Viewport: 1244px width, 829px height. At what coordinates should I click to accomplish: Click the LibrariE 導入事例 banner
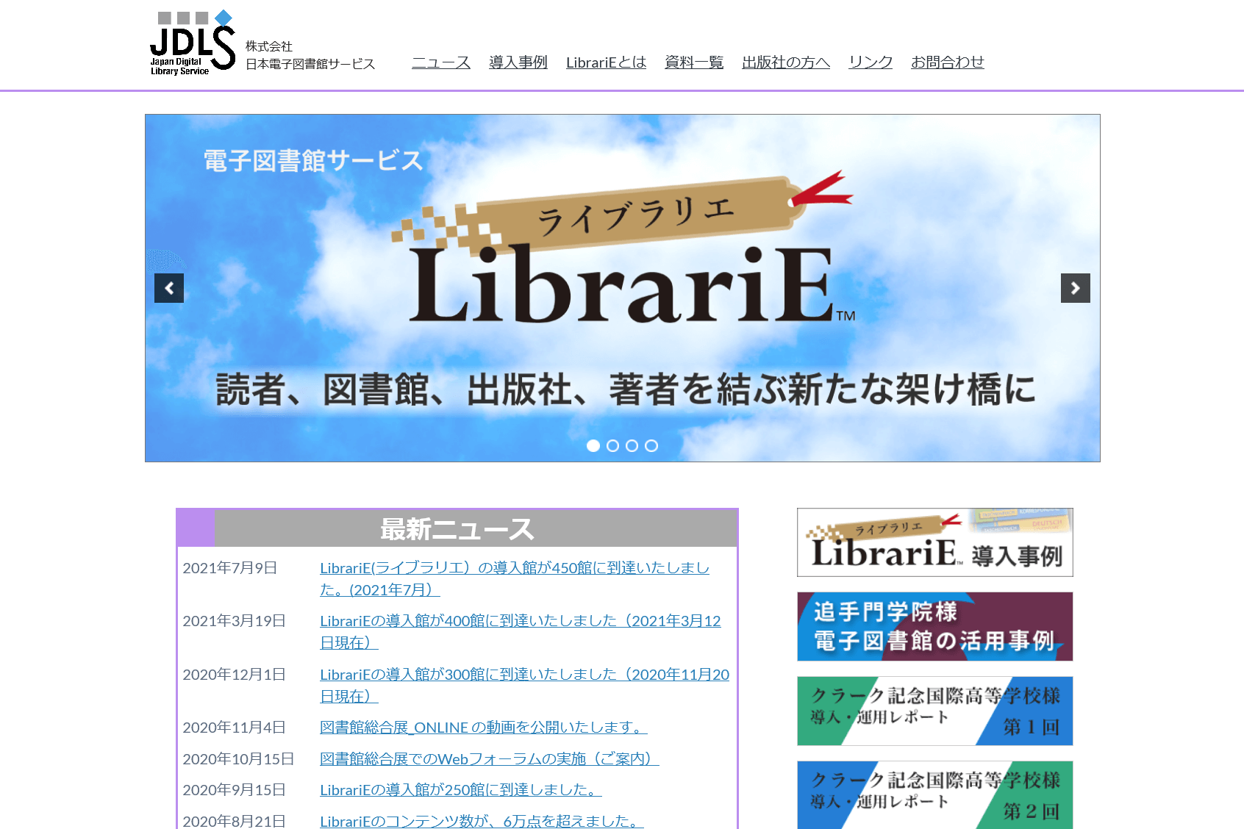tap(935, 542)
